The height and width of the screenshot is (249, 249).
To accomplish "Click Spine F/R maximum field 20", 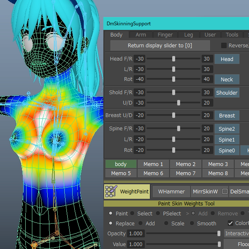I will coord(207,129).
